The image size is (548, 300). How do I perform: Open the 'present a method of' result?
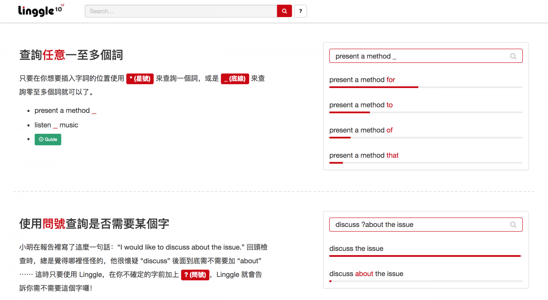coord(361,130)
